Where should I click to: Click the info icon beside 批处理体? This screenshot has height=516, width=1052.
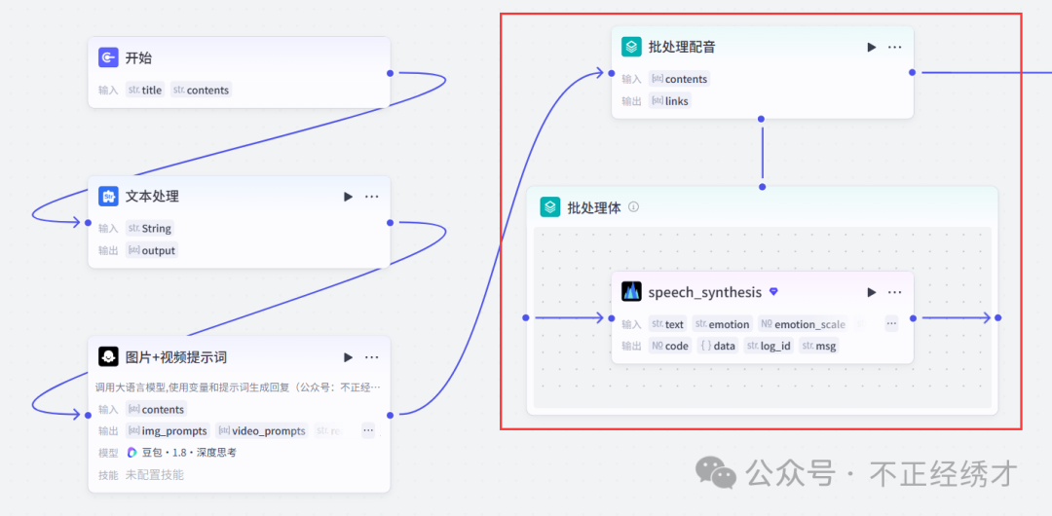[x=633, y=206]
